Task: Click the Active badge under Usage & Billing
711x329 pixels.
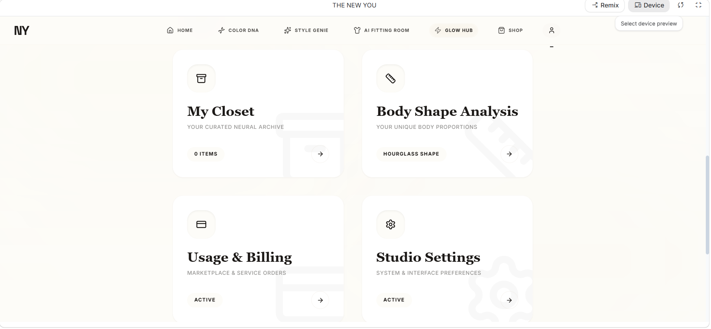Action: [x=205, y=300]
